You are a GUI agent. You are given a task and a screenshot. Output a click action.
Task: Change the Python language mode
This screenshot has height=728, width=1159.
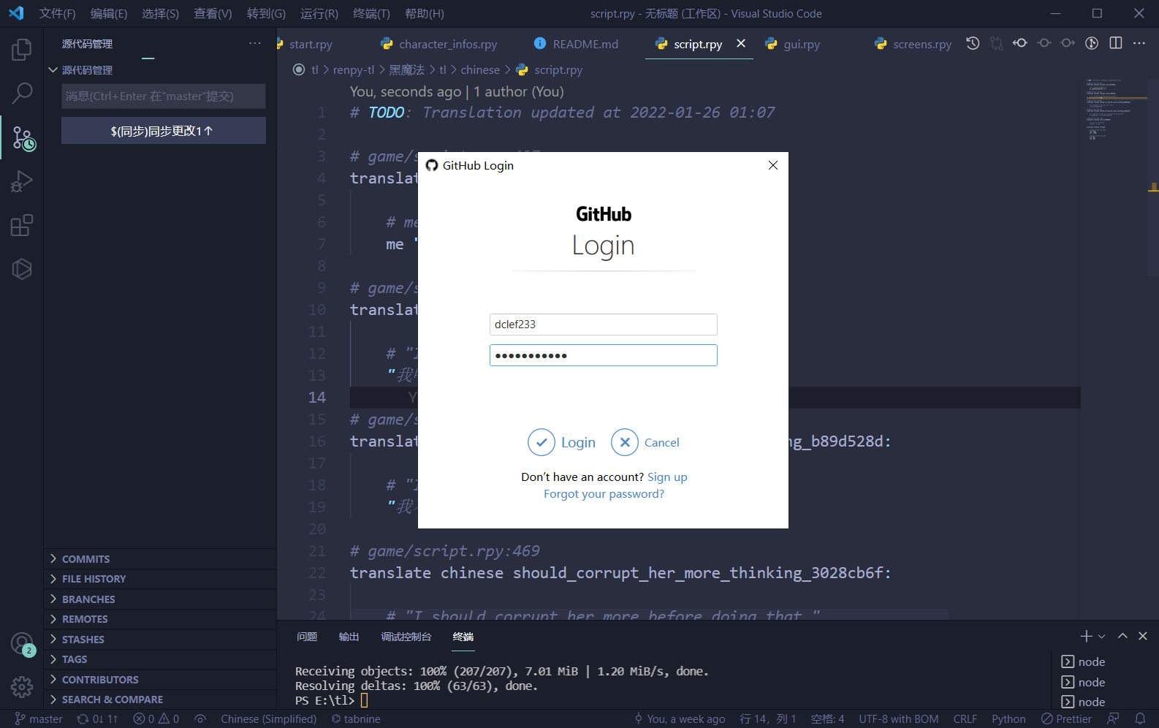(1008, 719)
